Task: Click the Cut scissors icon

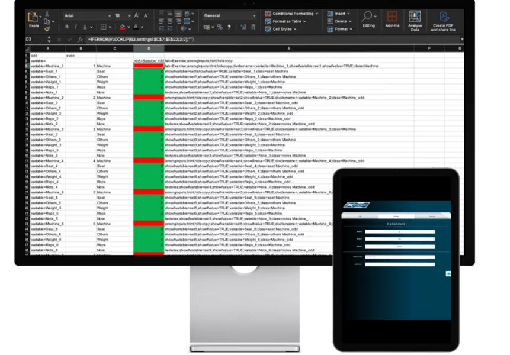Action: [x=47, y=14]
